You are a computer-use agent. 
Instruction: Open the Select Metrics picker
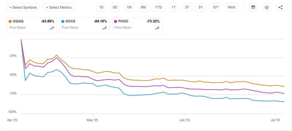59,7
